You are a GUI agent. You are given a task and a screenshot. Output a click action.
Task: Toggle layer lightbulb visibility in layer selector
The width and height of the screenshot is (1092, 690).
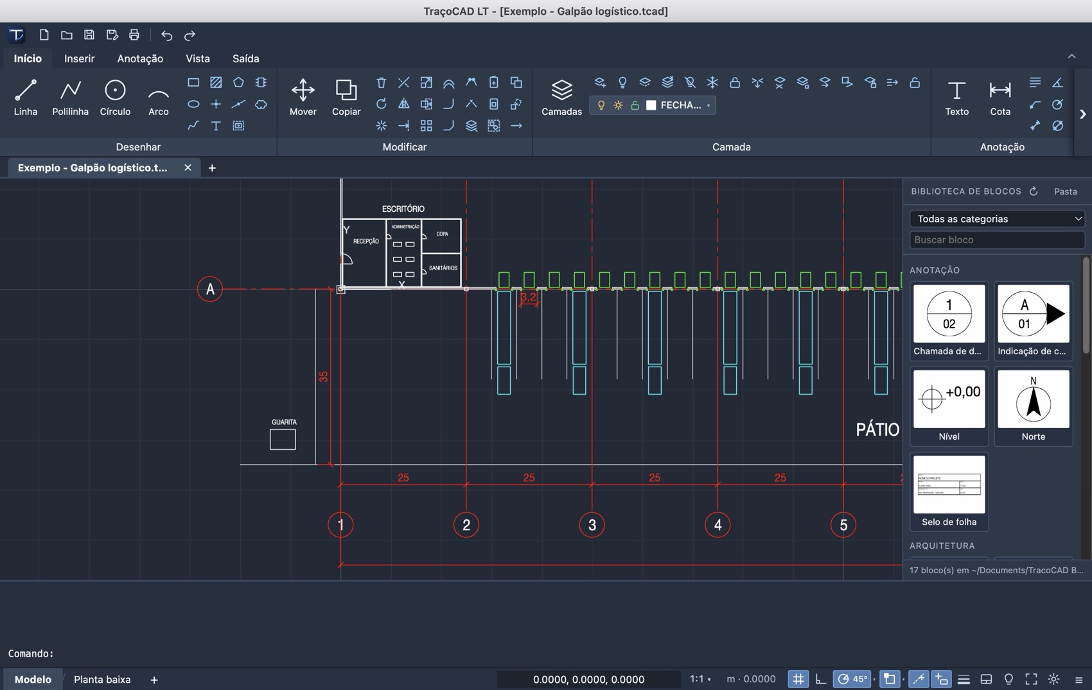point(601,105)
